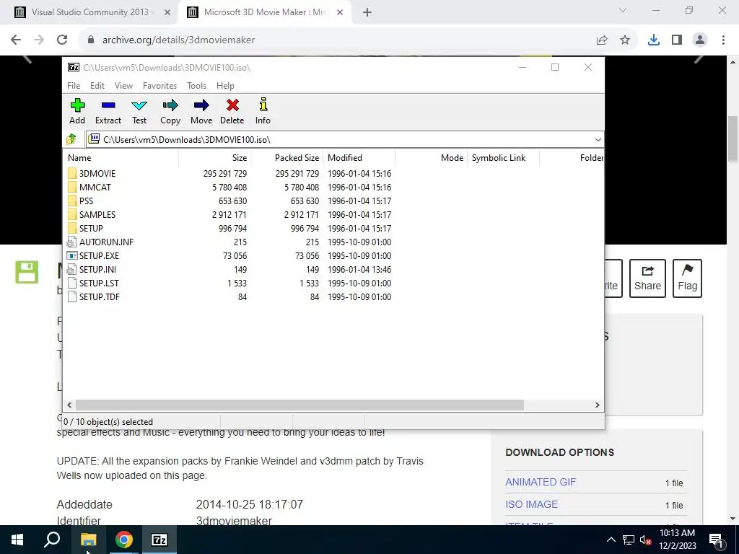Open the 7-Zip Edit menu
This screenshot has height=554, width=739.
[97, 86]
